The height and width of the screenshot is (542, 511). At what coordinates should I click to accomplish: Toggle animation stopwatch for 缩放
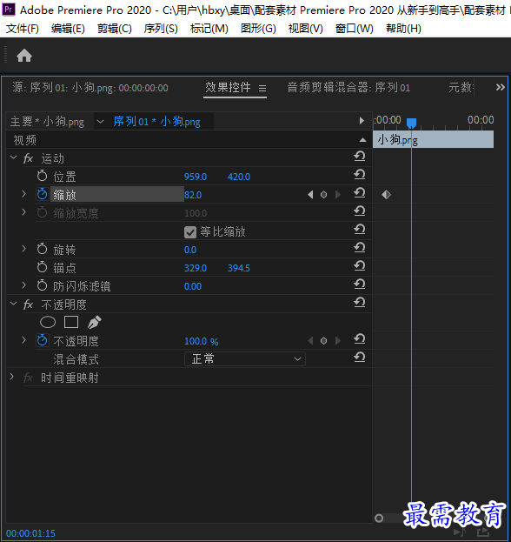coord(42,194)
